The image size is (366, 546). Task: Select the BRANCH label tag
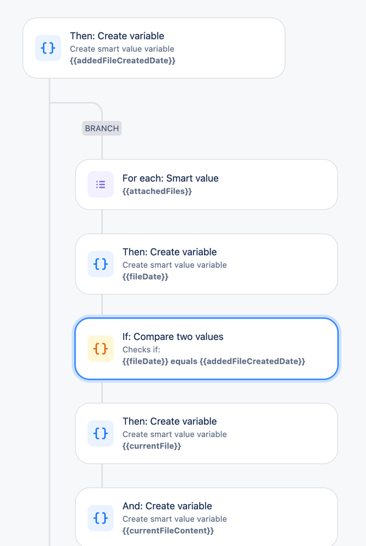(102, 128)
